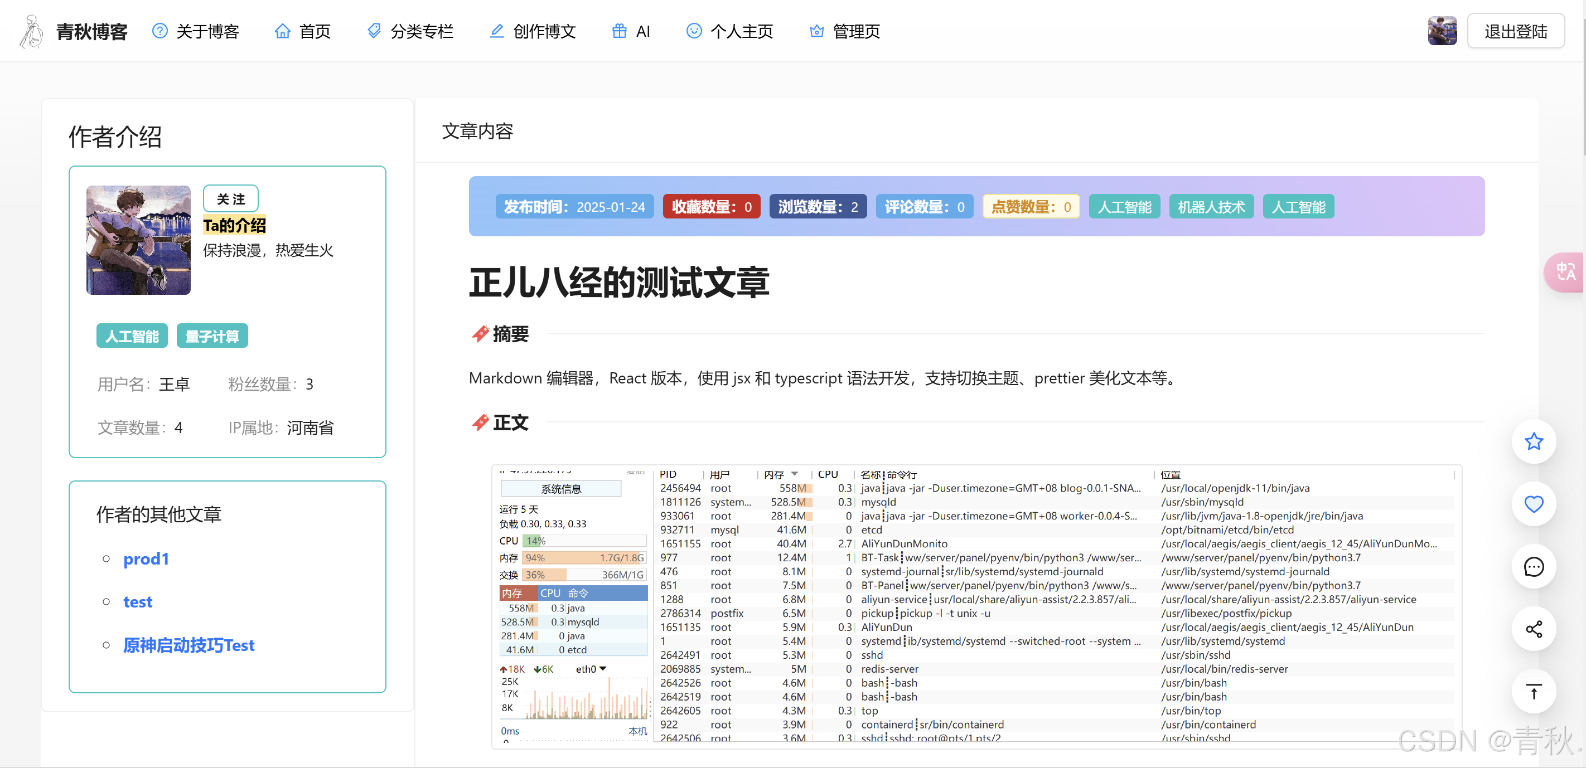
Task: Click the blog logo figure icon
Action: click(31, 31)
